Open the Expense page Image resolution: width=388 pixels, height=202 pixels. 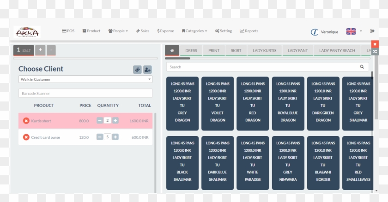click(x=165, y=31)
